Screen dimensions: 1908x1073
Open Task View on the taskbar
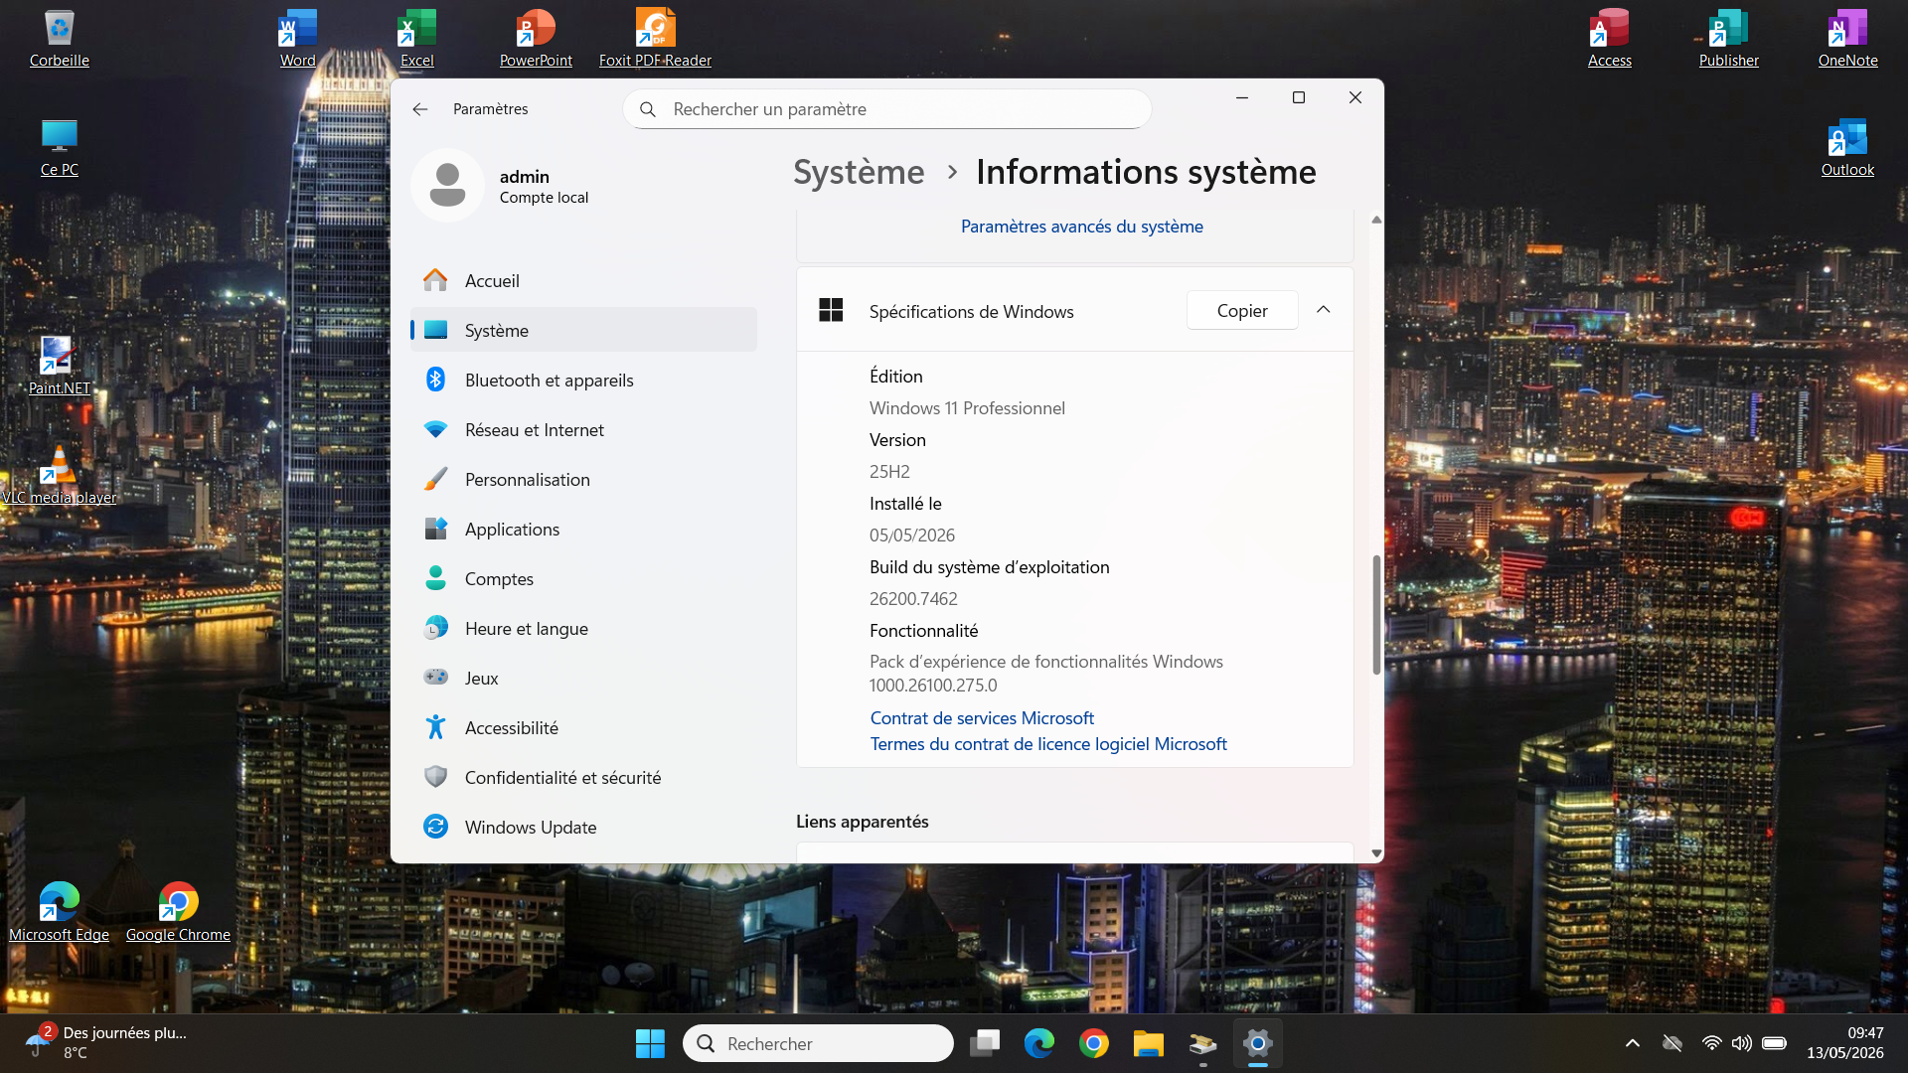pyautogui.click(x=985, y=1043)
